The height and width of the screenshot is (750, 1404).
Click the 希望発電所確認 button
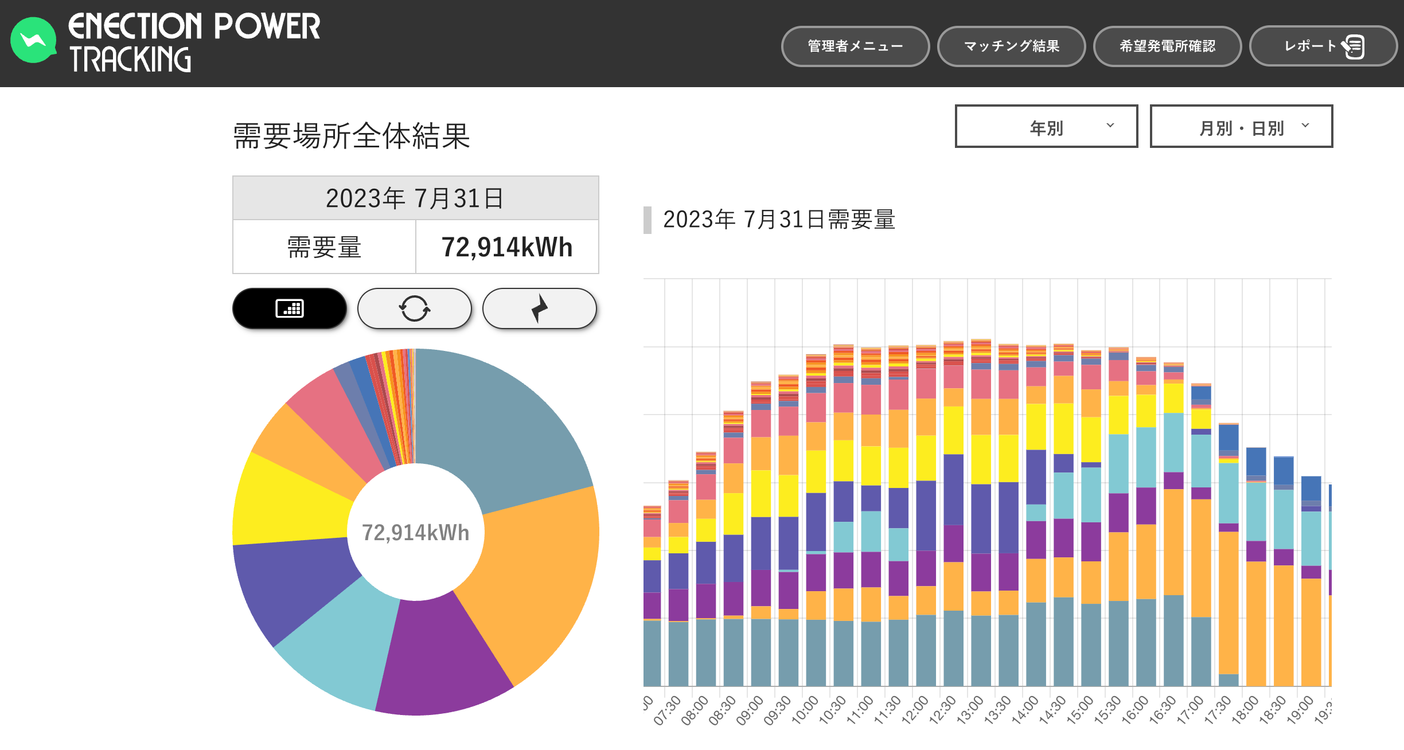1168,47
